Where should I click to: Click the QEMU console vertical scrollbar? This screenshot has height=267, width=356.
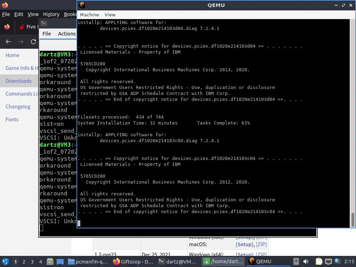pos(353,220)
